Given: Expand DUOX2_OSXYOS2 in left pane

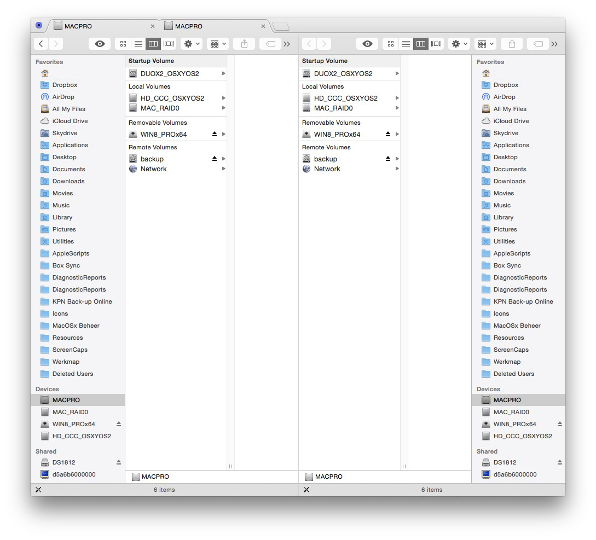Looking at the screenshot, I should (x=223, y=73).
